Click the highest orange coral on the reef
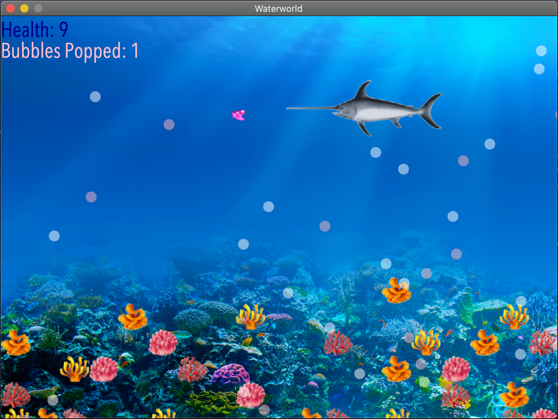 (x=396, y=290)
